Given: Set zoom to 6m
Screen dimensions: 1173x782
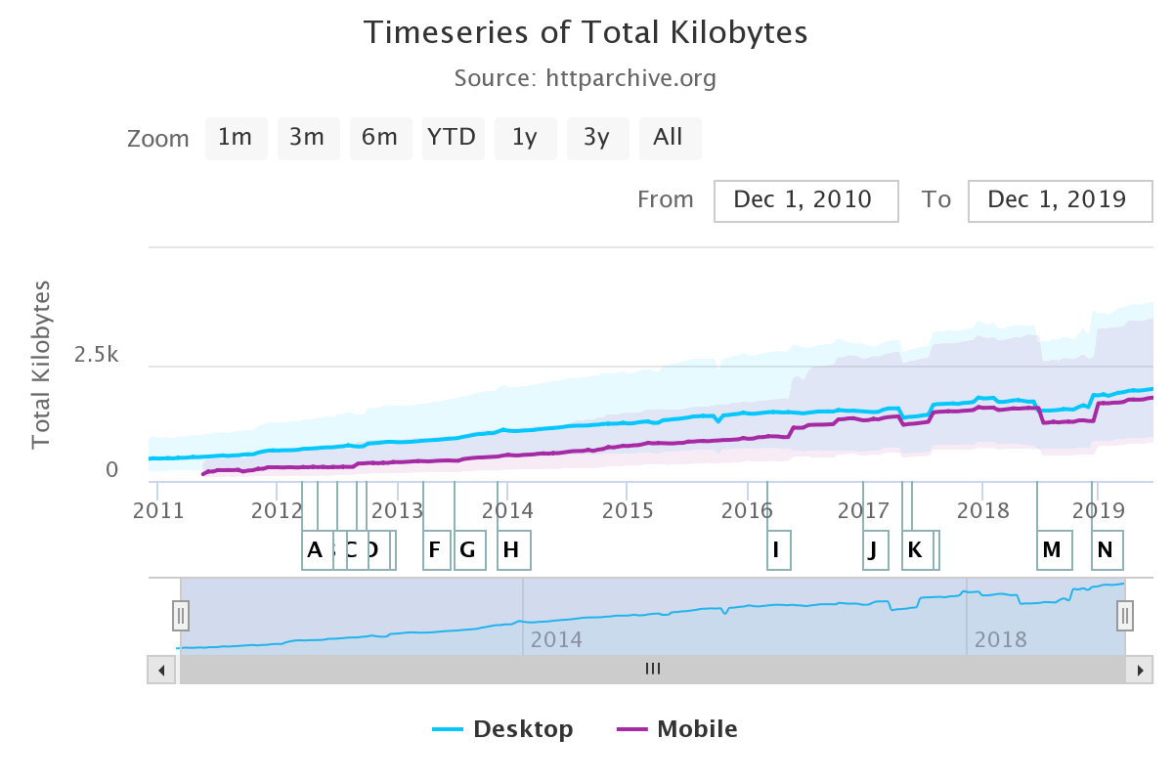Looking at the screenshot, I should coord(380,138).
